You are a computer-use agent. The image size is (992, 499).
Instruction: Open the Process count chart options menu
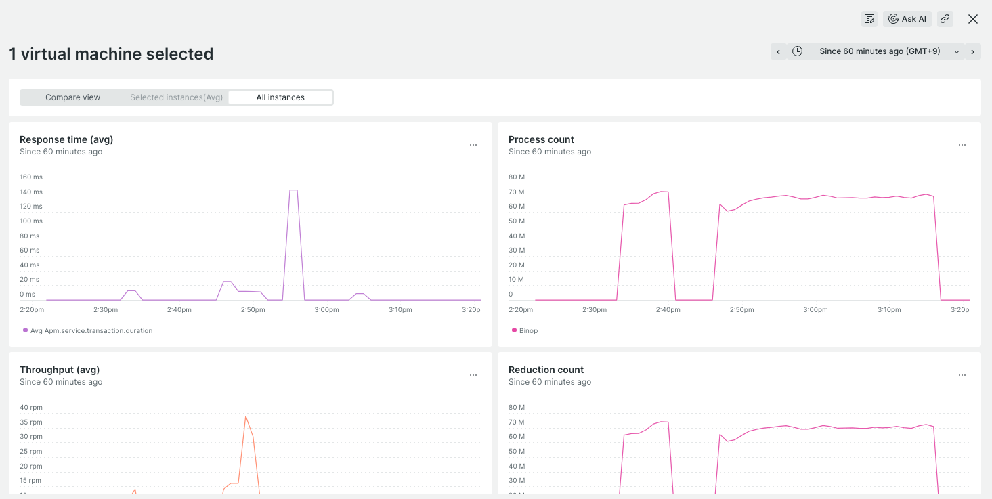point(962,145)
